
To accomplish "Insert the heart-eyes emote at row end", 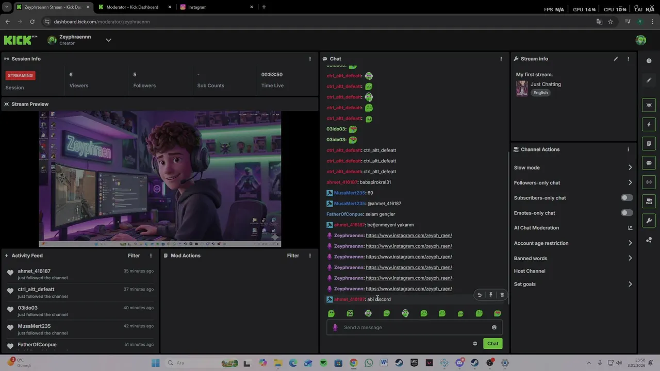I will pos(497,313).
